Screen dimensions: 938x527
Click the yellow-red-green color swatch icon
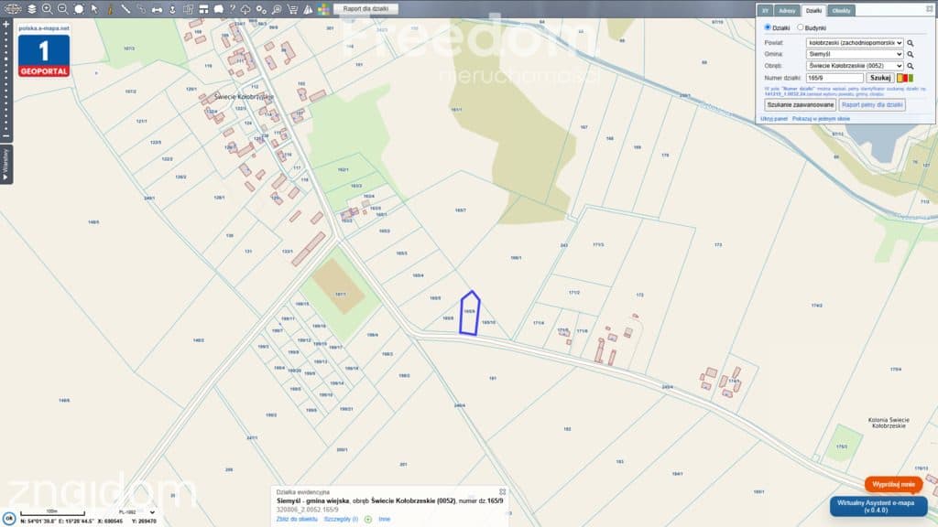pyautogui.click(x=905, y=78)
